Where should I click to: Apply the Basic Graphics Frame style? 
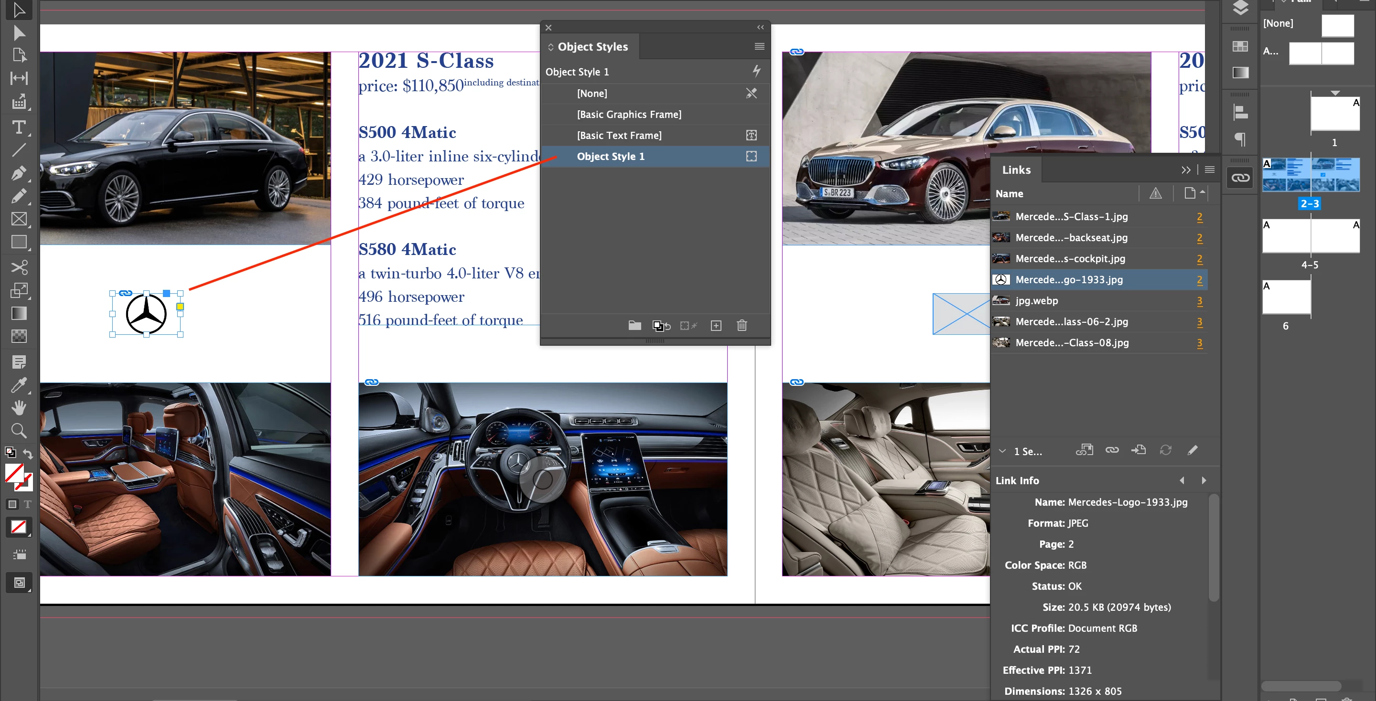coord(629,114)
